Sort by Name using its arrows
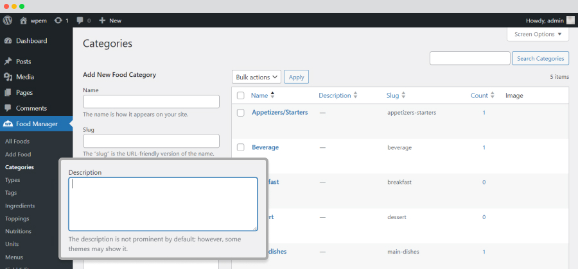 point(272,95)
